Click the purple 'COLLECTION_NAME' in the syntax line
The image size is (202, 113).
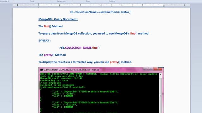(78, 48)
